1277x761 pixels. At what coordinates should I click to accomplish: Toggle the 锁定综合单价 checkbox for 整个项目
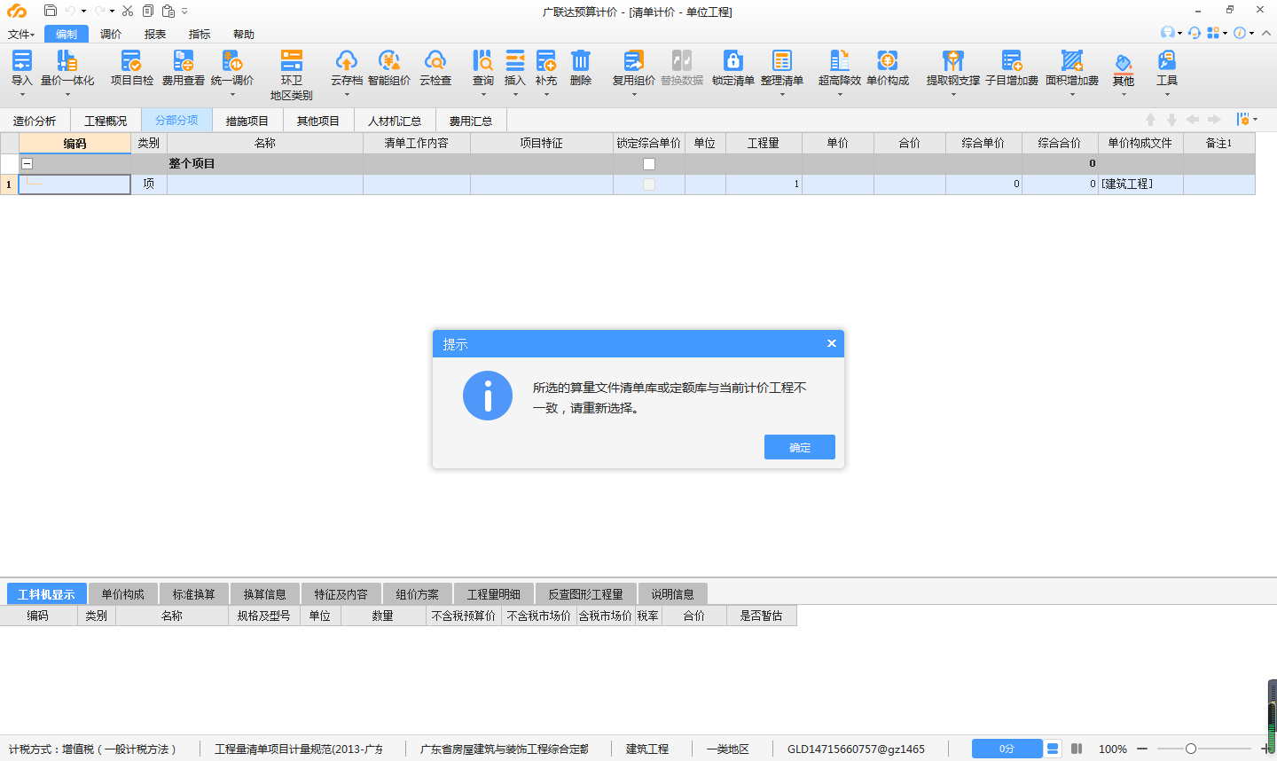649,164
